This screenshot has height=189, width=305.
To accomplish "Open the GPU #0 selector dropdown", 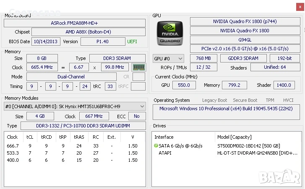I will tap(168, 59).
